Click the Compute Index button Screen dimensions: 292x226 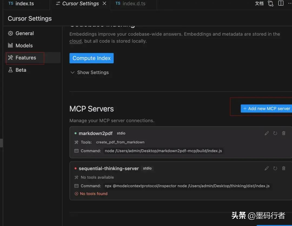point(91,58)
